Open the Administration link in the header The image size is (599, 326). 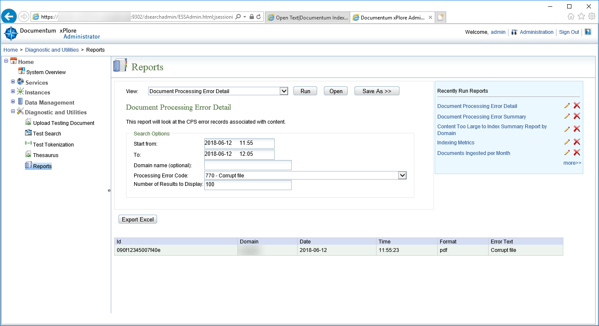(x=537, y=32)
